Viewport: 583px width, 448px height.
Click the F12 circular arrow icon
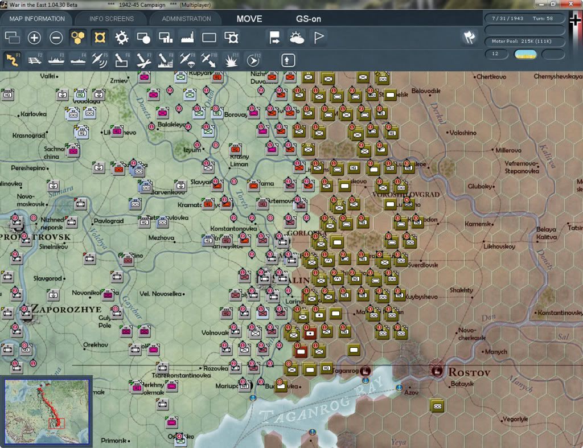tap(253, 60)
